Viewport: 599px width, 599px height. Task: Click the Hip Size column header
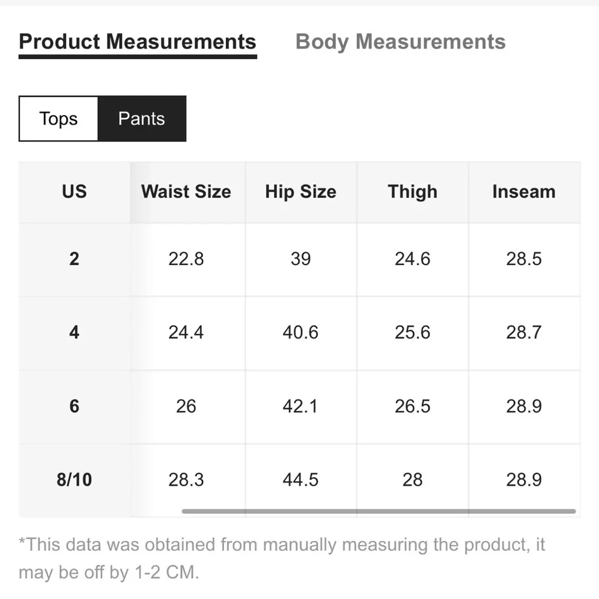301,192
